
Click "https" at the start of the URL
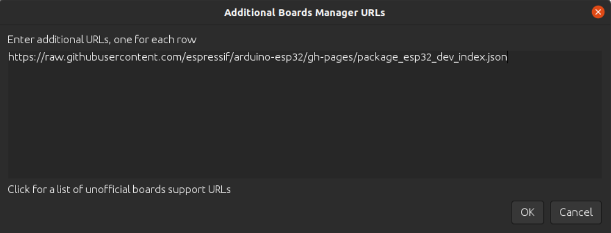point(19,58)
